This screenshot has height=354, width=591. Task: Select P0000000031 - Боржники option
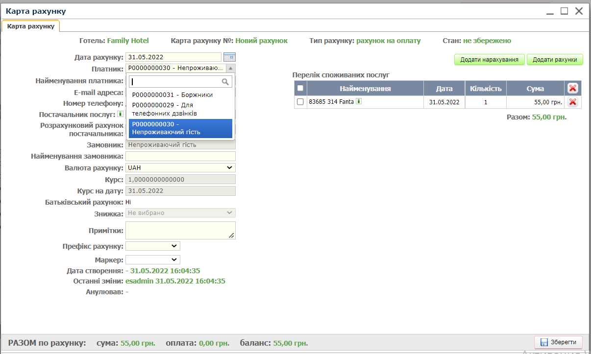[172, 94]
